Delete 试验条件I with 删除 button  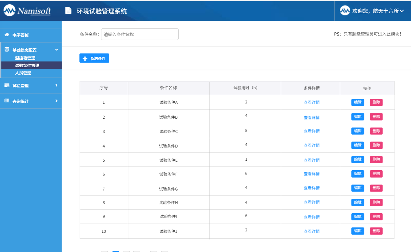click(376, 217)
